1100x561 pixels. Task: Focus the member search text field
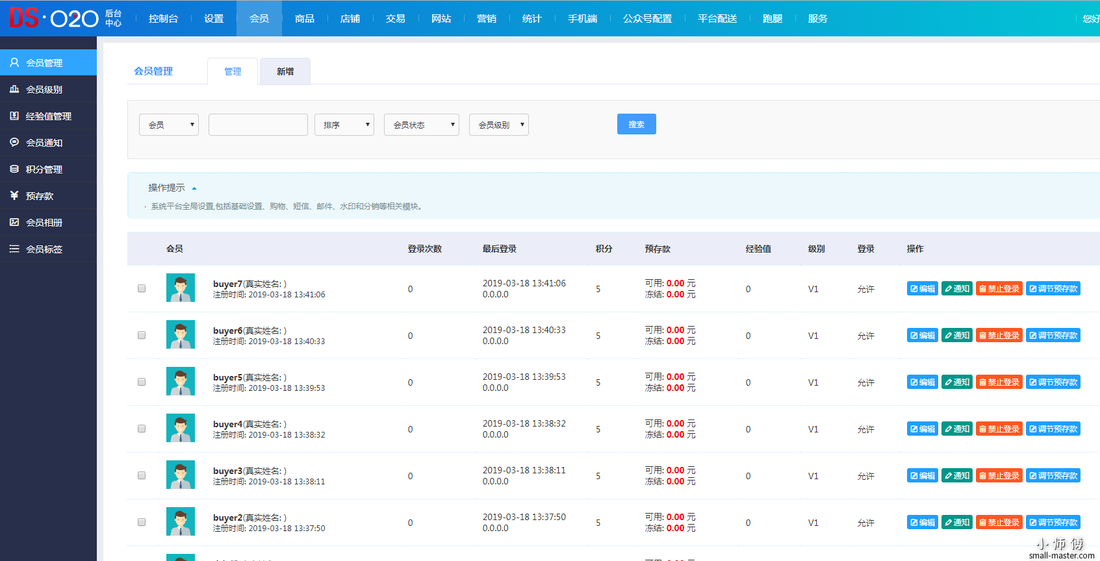258,125
